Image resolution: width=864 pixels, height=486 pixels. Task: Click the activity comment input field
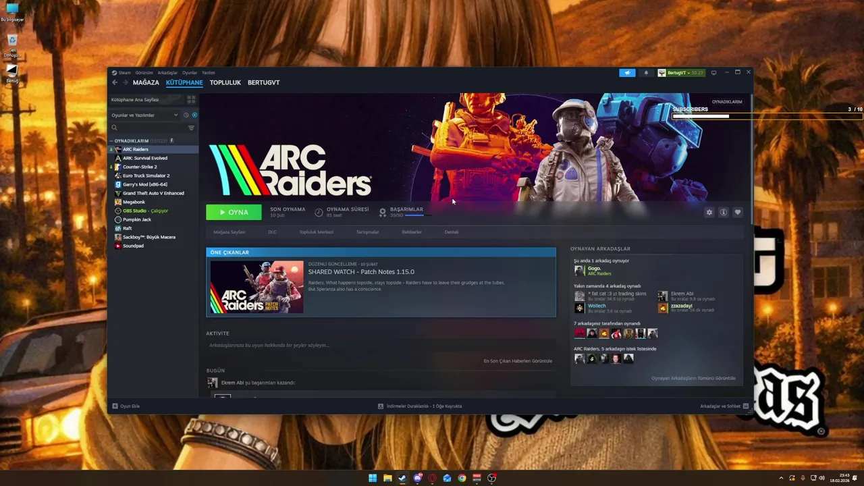[x=381, y=345]
